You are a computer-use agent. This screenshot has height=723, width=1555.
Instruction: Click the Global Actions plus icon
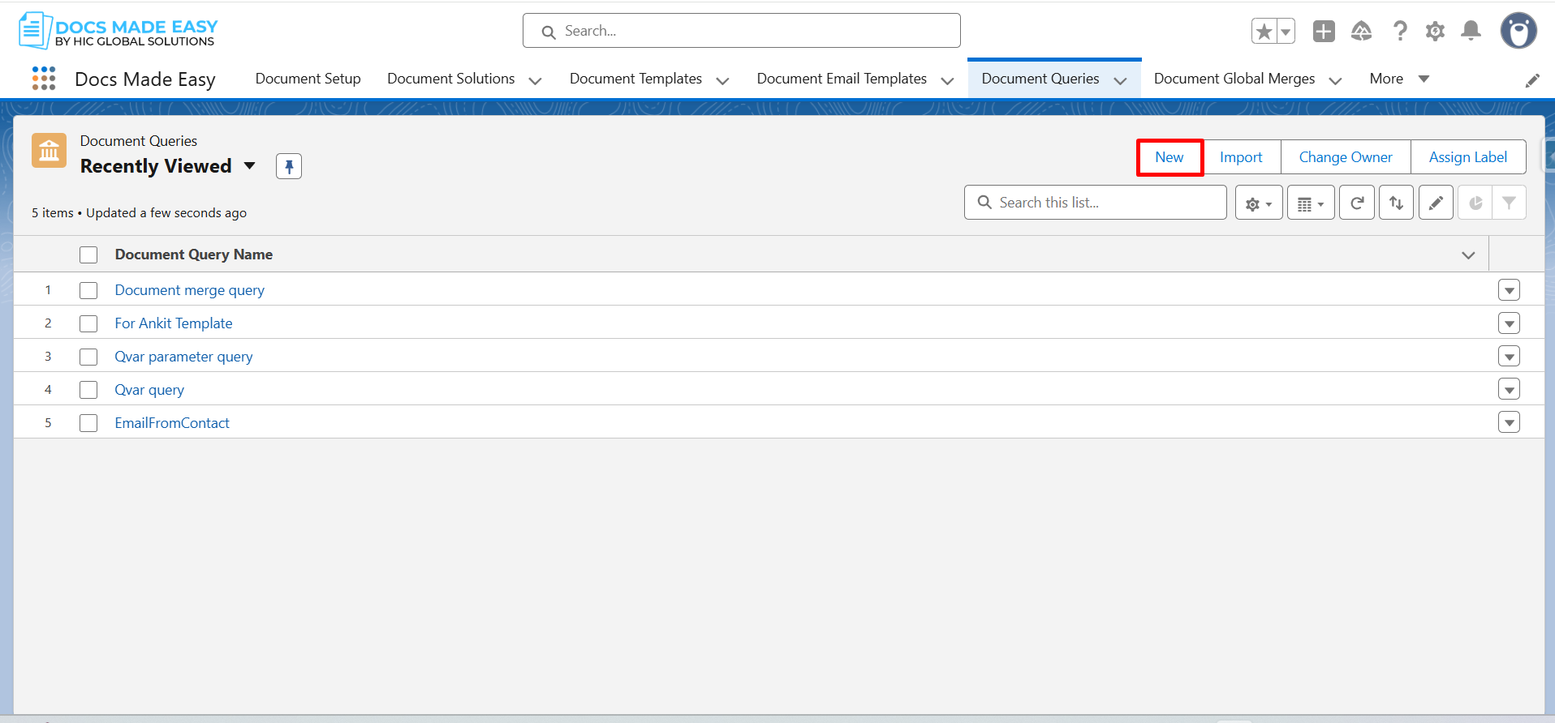(x=1324, y=32)
